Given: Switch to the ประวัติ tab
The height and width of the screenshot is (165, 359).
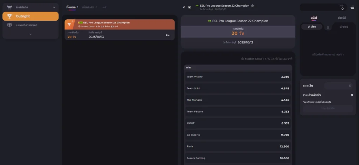Looking at the screenshot, I should (x=342, y=18).
